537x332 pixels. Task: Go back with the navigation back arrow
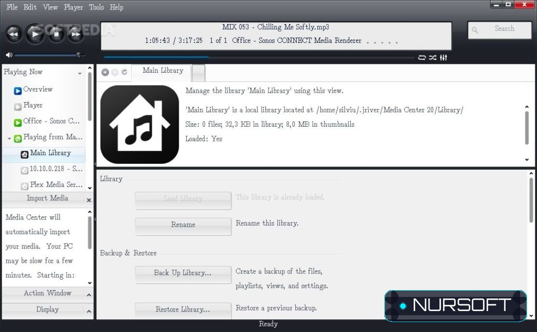tap(105, 72)
